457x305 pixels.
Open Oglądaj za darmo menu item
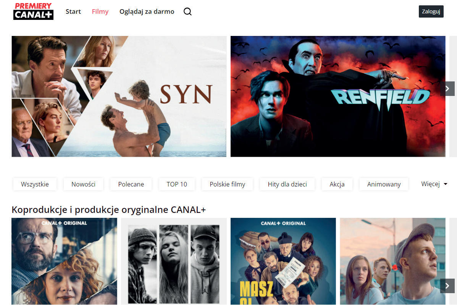point(147,11)
